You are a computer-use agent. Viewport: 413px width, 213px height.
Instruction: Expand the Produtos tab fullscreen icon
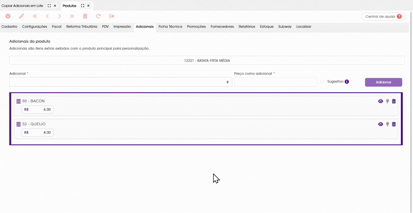tap(83, 6)
